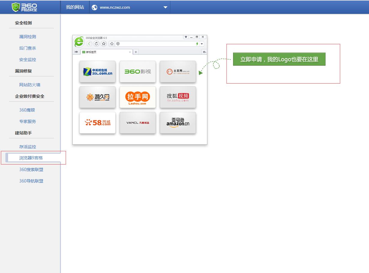The height and width of the screenshot is (273, 369).
Task: Open 360搜索联盟 in the sidebar
Action: (31, 170)
